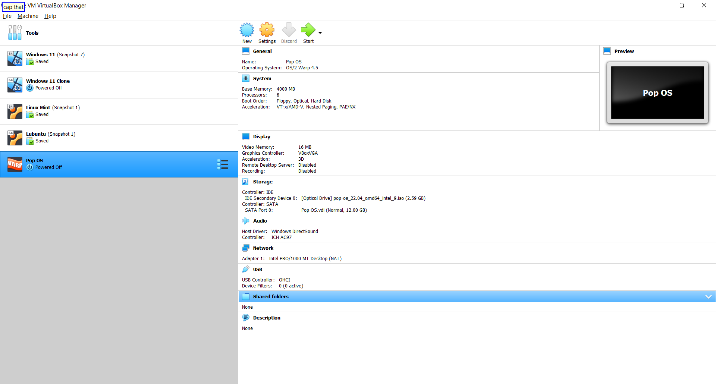The width and height of the screenshot is (716, 384).
Task: Select the Windows 11 Clone entry name
Action: 48,81
